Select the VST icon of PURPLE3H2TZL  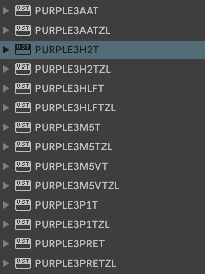pyautogui.click(x=23, y=69)
